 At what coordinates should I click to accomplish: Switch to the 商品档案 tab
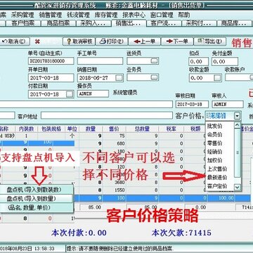58,23
